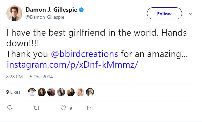Open third liker avatar with two people

51,92
